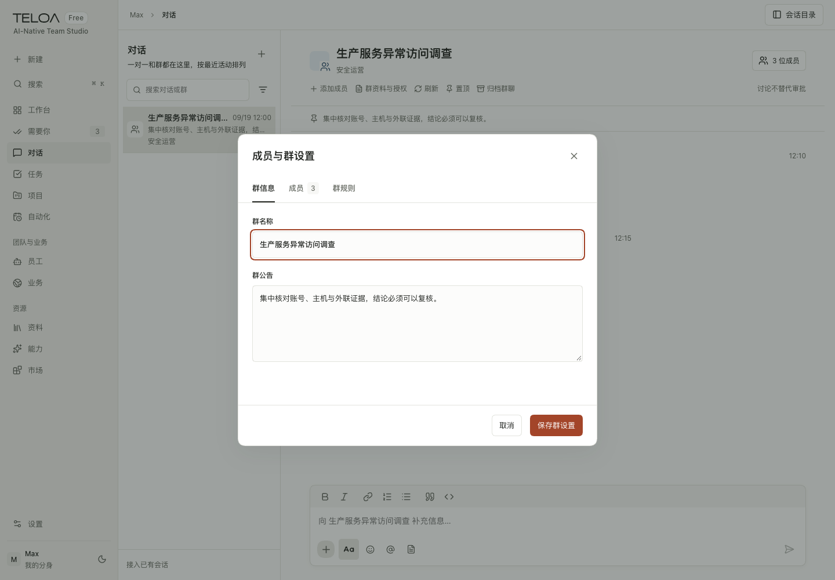This screenshot has width=835, height=580.
Task: Click 添加成员 in the chat toolbar
Action: pyautogui.click(x=329, y=89)
